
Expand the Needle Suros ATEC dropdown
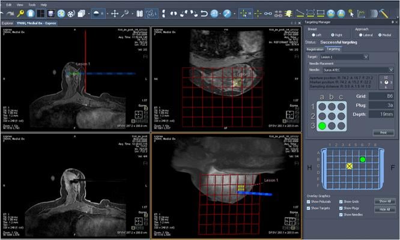click(354, 70)
